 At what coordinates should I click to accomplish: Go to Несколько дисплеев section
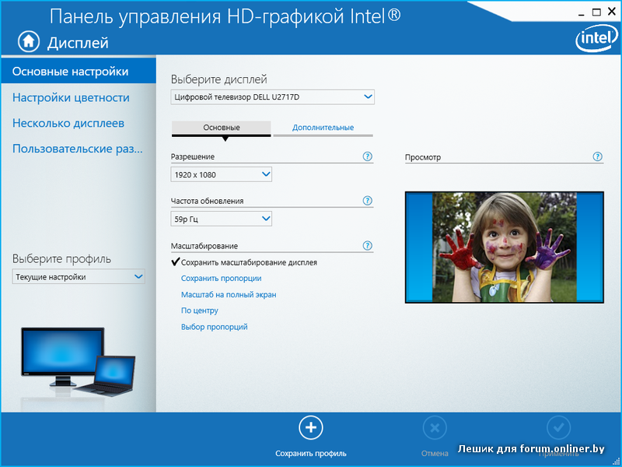coord(68,123)
